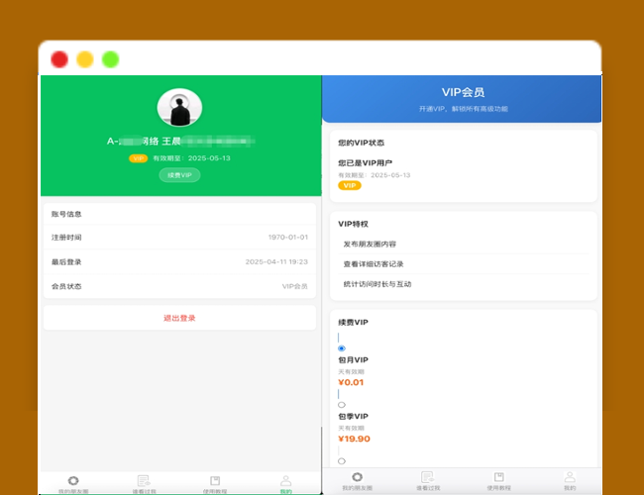
Task: Click the red close window button
Action: 59,59
